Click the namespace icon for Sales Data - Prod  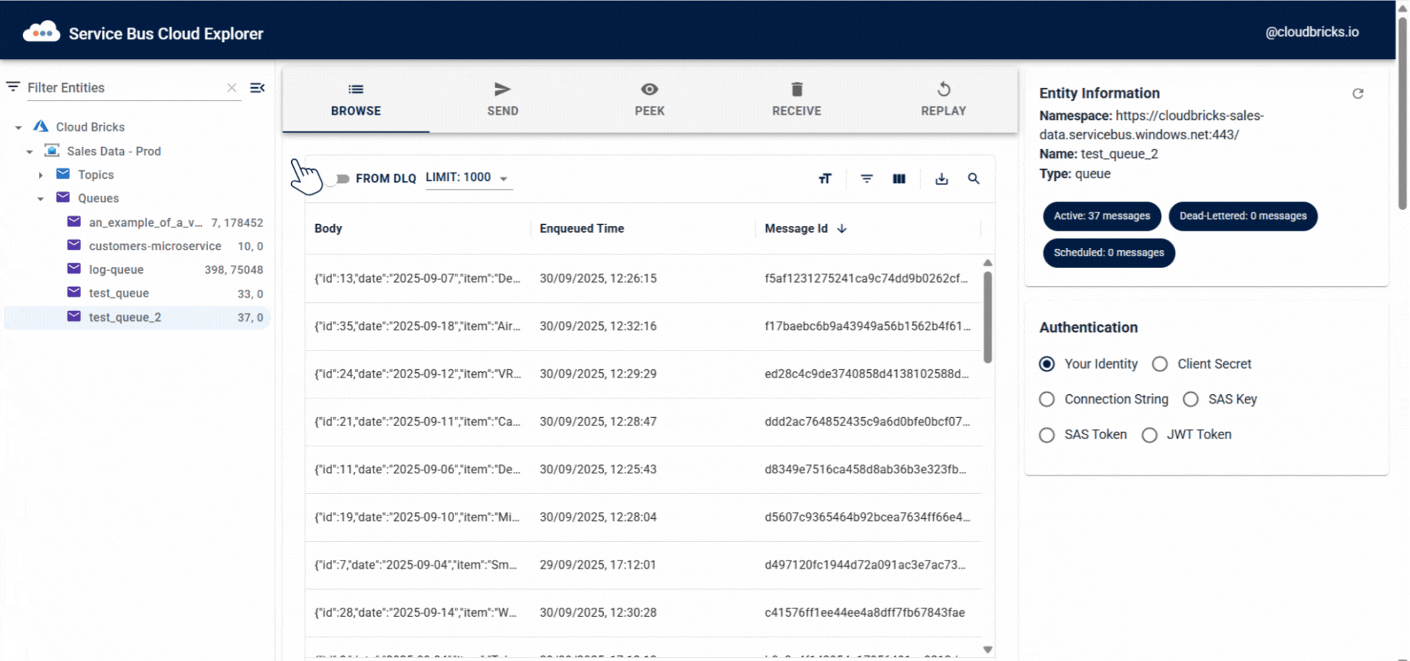pyautogui.click(x=52, y=150)
